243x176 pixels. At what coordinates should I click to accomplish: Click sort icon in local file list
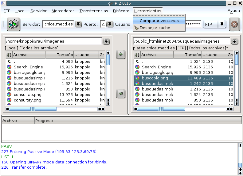[9, 55]
